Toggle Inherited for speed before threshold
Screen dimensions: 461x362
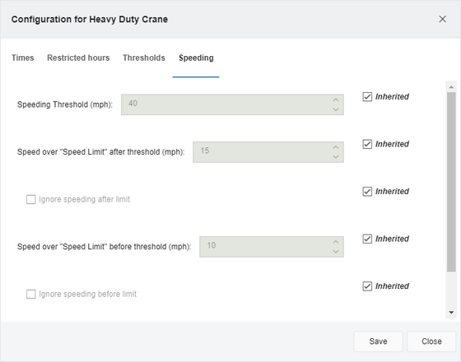click(367, 239)
